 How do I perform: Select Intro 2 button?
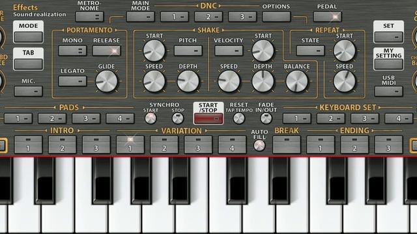pos(63,144)
